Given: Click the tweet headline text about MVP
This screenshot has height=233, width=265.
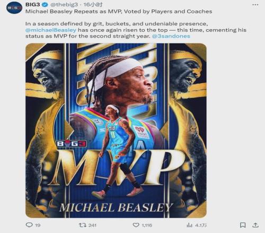Looking at the screenshot, I should [119, 12].
